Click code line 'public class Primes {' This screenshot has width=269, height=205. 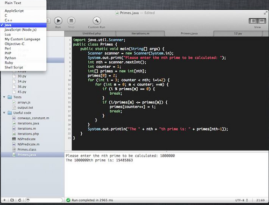coord(95,44)
